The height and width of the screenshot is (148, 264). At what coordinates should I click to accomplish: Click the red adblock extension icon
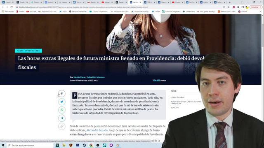tap(234, 7)
